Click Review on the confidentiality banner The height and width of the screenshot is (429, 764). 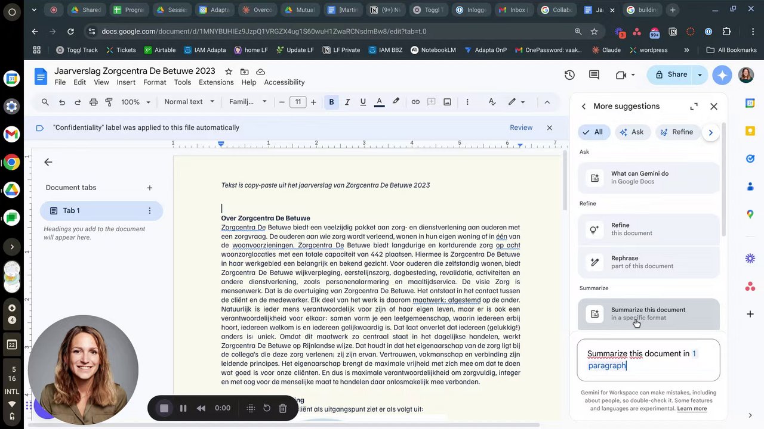point(521,128)
